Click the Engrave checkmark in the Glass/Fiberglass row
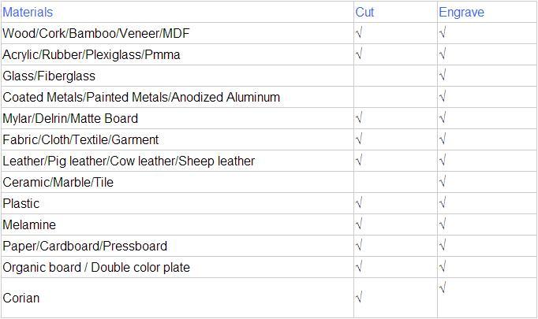 (443, 76)
